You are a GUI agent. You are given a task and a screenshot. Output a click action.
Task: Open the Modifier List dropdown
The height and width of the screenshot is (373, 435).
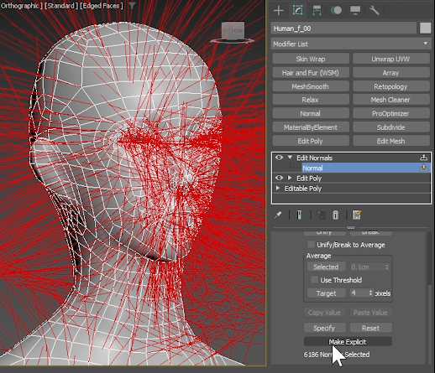click(351, 44)
